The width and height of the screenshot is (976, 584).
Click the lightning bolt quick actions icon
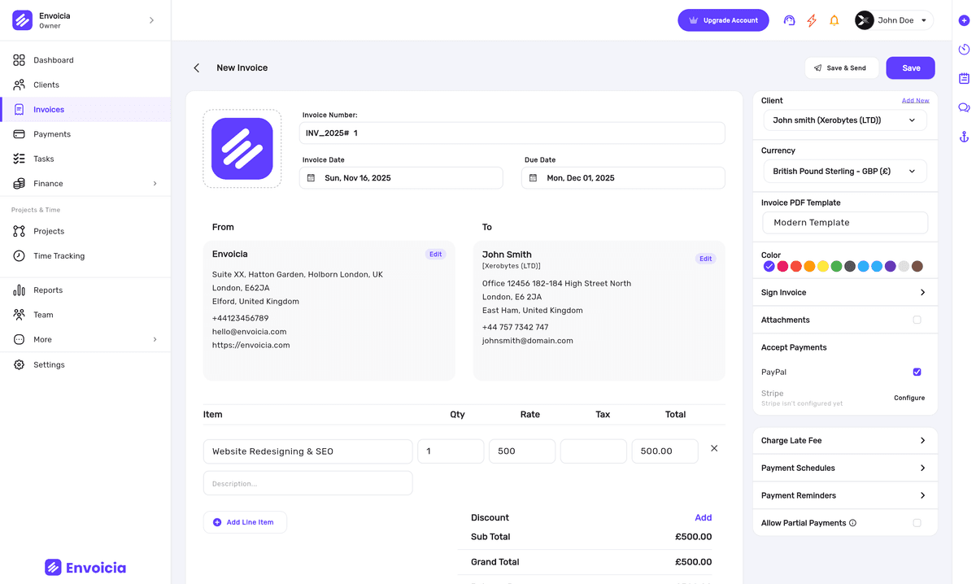[811, 20]
